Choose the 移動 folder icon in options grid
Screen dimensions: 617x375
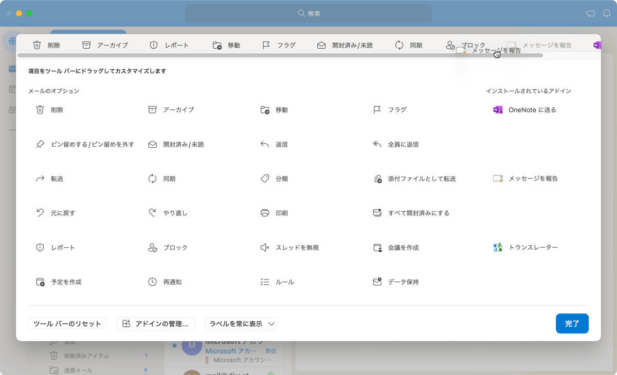tap(265, 110)
